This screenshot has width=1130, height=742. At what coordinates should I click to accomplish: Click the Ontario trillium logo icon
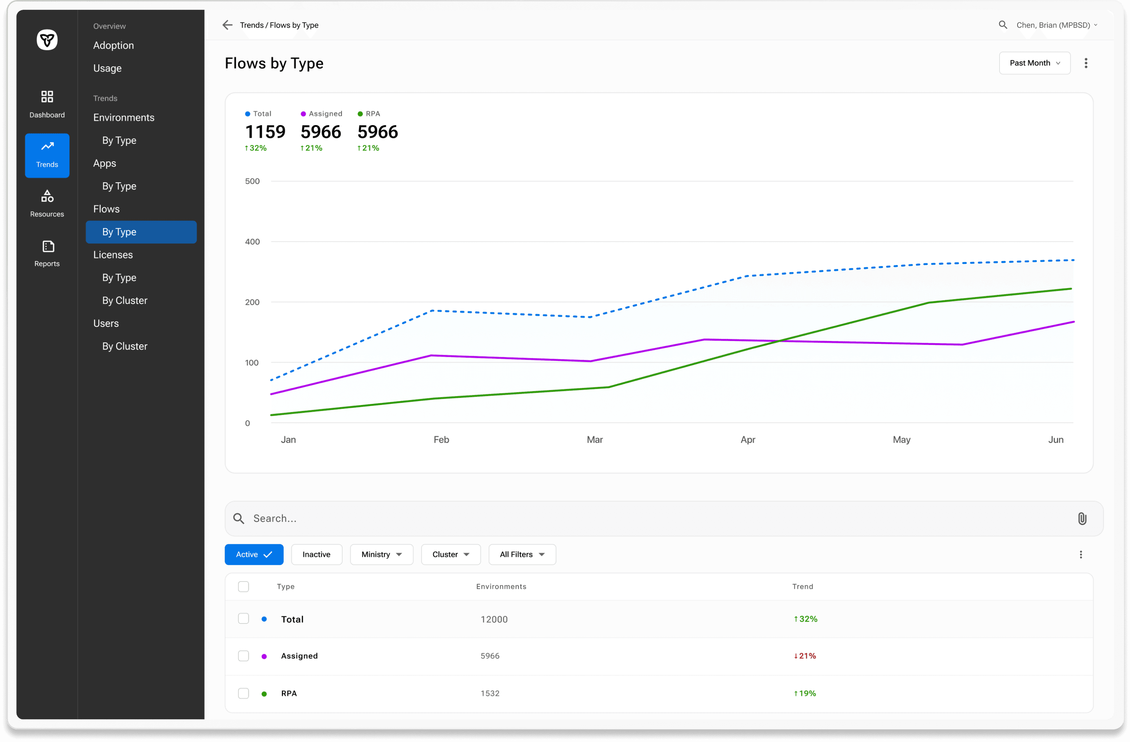click(x=47, y=40)
